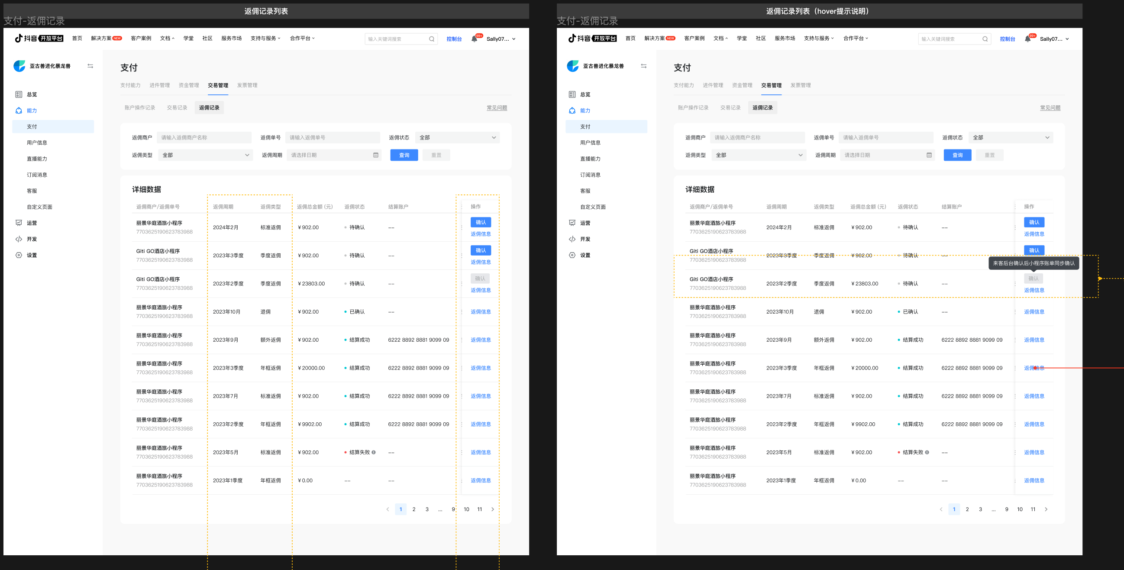Click the notification bell icon in left mockup

click(x=474, y=39)
